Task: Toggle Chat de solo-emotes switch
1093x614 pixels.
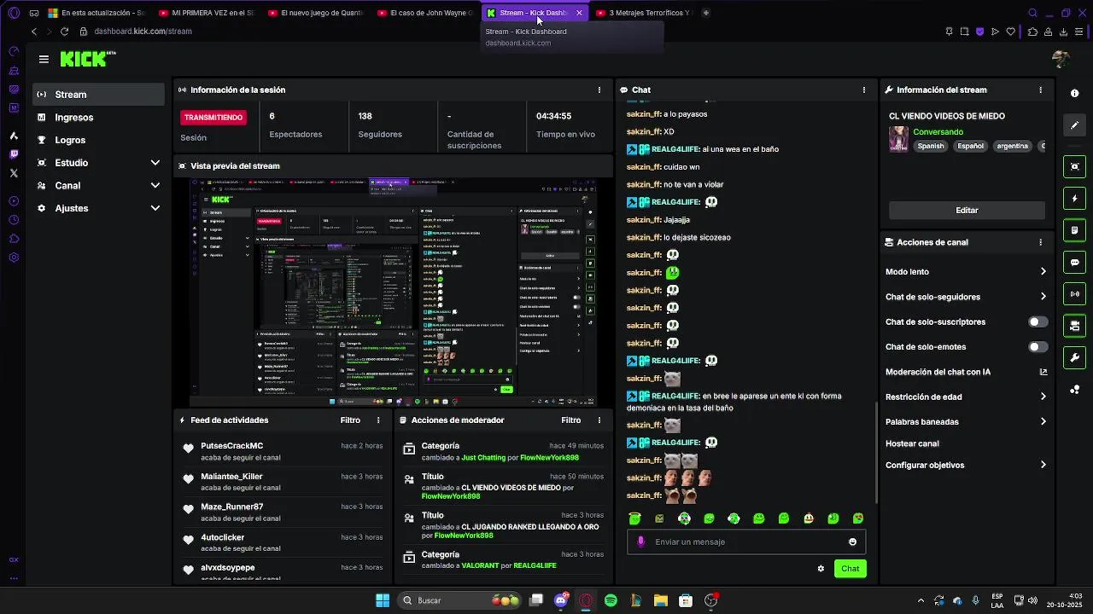Action: pyautogui.click(x=1037, y=347)
